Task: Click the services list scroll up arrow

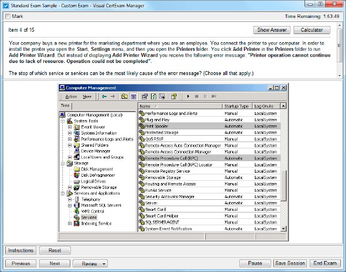Action: [284, 106]
